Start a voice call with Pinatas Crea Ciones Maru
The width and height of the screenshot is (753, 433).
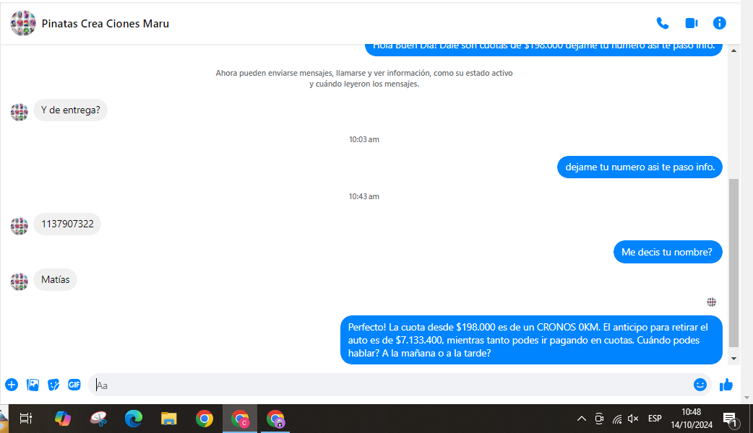662,23
